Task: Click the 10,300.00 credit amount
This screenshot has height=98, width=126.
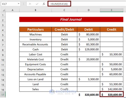Action: click(x=112, y=54)
